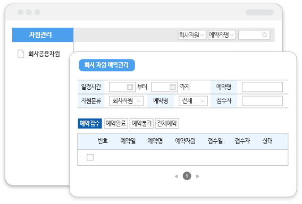Focus the 접수자 text input field
Image resolution: width=302 pixels, height=204 pixels.
point(262,101)
